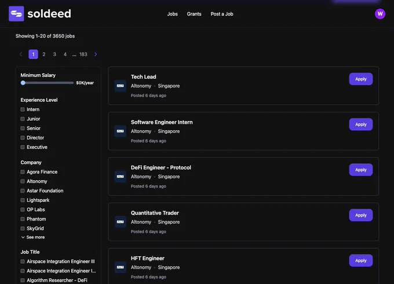Expand company list with See more
The height and width of the screenshot is (284, 394).
[x=33, y=237]
